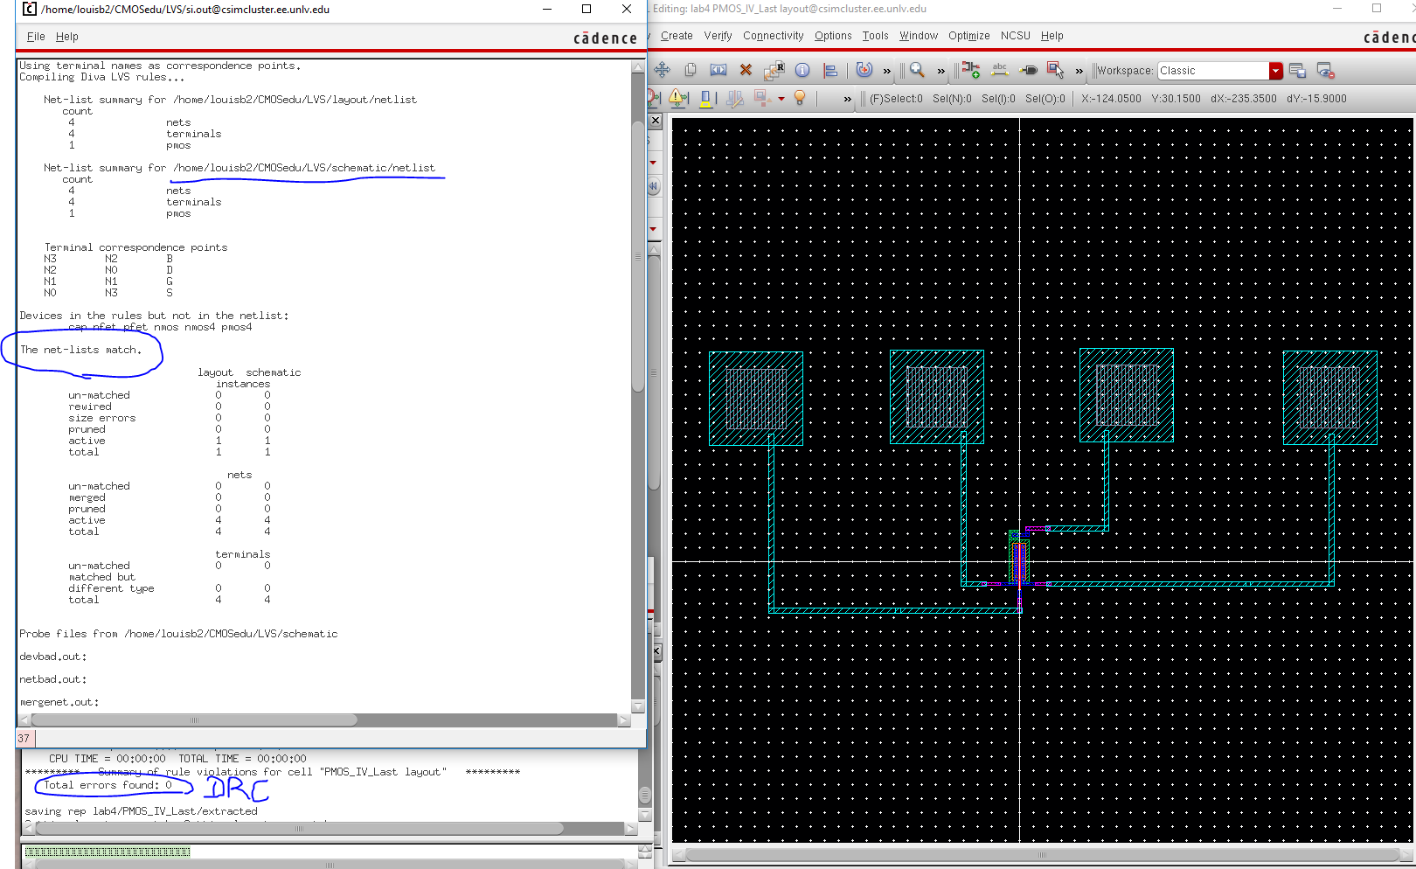
Task: Click the magnifier Zoom icon
Action: (917, 70)
